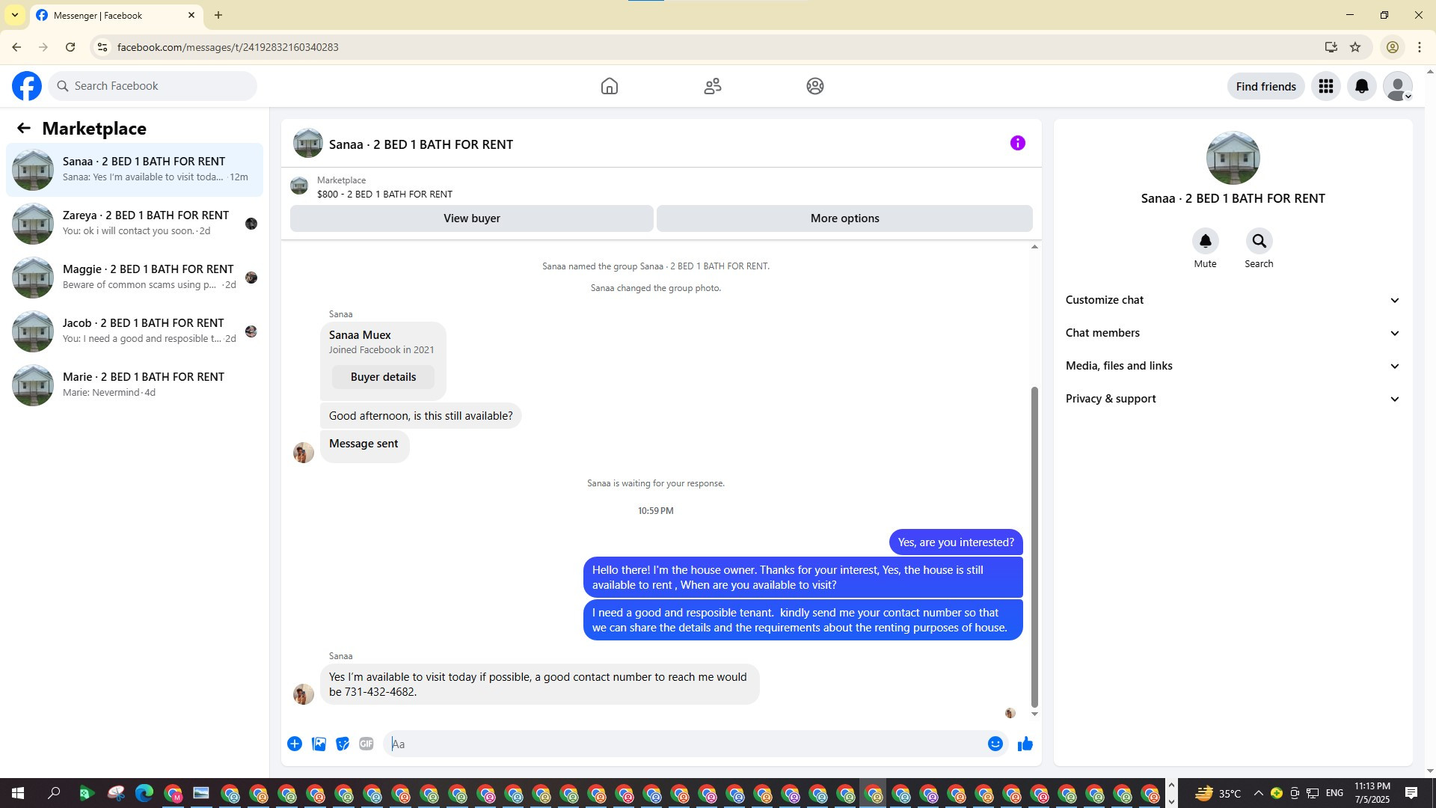This screenshot has width=1436, height=808.
Task: Click the chat scrollbar thumb
Action: point(1034,546)
